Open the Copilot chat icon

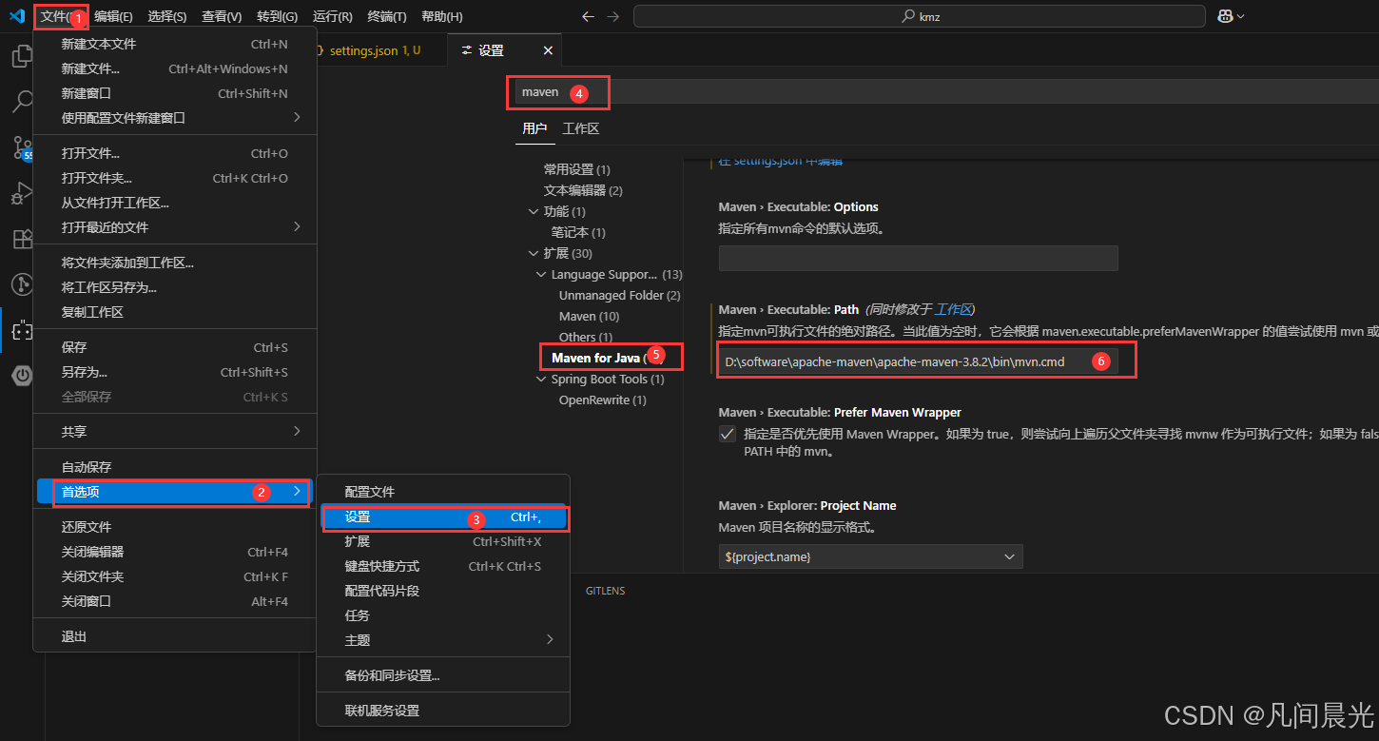(1225, 16)
